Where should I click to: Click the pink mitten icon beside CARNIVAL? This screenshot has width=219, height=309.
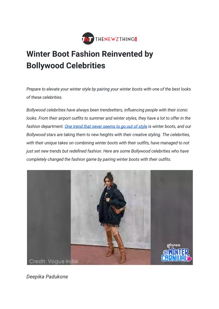[x=190, y=258]
